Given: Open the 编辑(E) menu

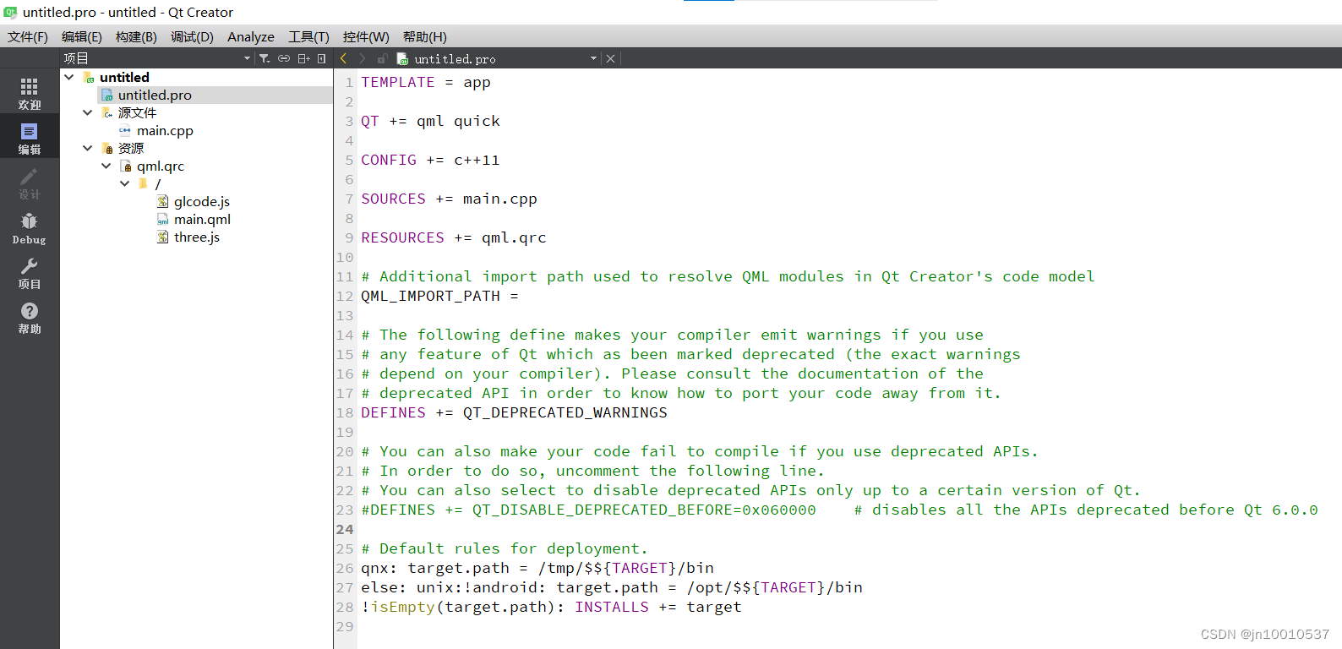Looking at the screenshot, I should 82,36.
